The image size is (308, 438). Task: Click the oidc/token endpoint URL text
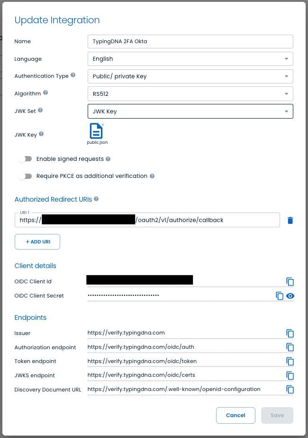pos(142,361)
